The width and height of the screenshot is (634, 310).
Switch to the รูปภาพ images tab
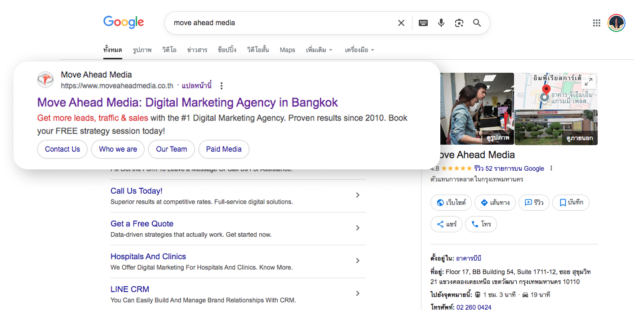(x=142, y=50)
